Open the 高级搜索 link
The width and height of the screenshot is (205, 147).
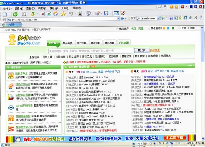coord(155,50)
